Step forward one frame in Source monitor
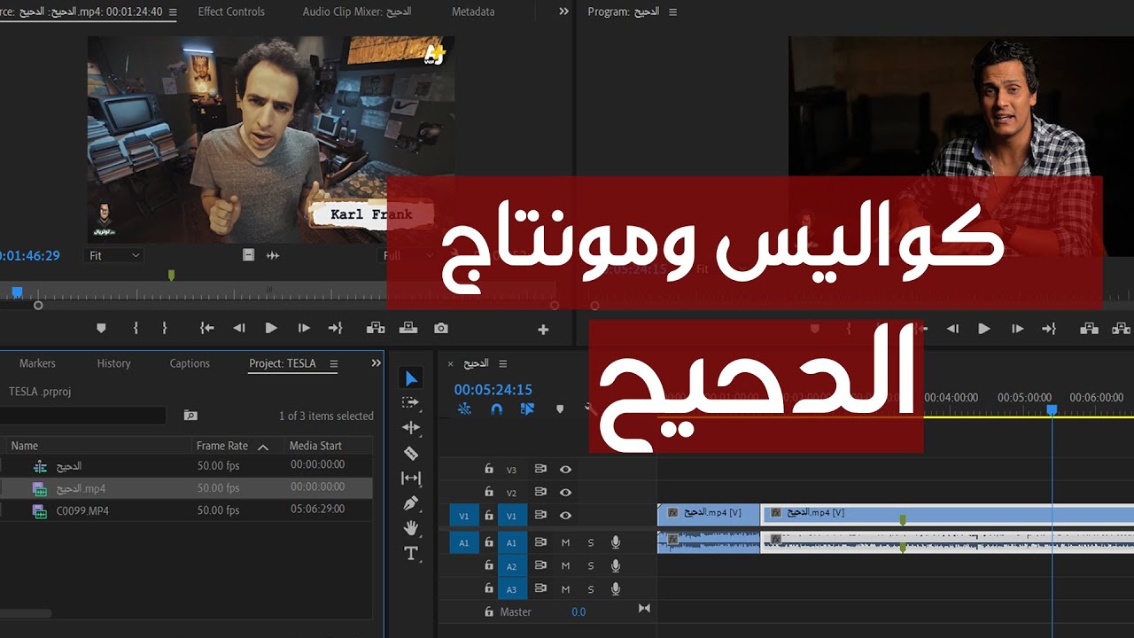1134x638 pixels. coord(304,328)
